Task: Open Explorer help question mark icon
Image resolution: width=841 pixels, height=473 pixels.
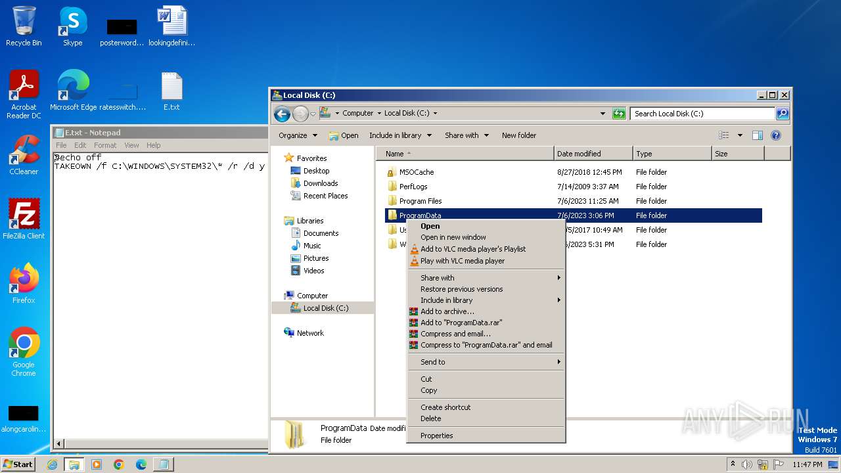Action: [776, 135]
